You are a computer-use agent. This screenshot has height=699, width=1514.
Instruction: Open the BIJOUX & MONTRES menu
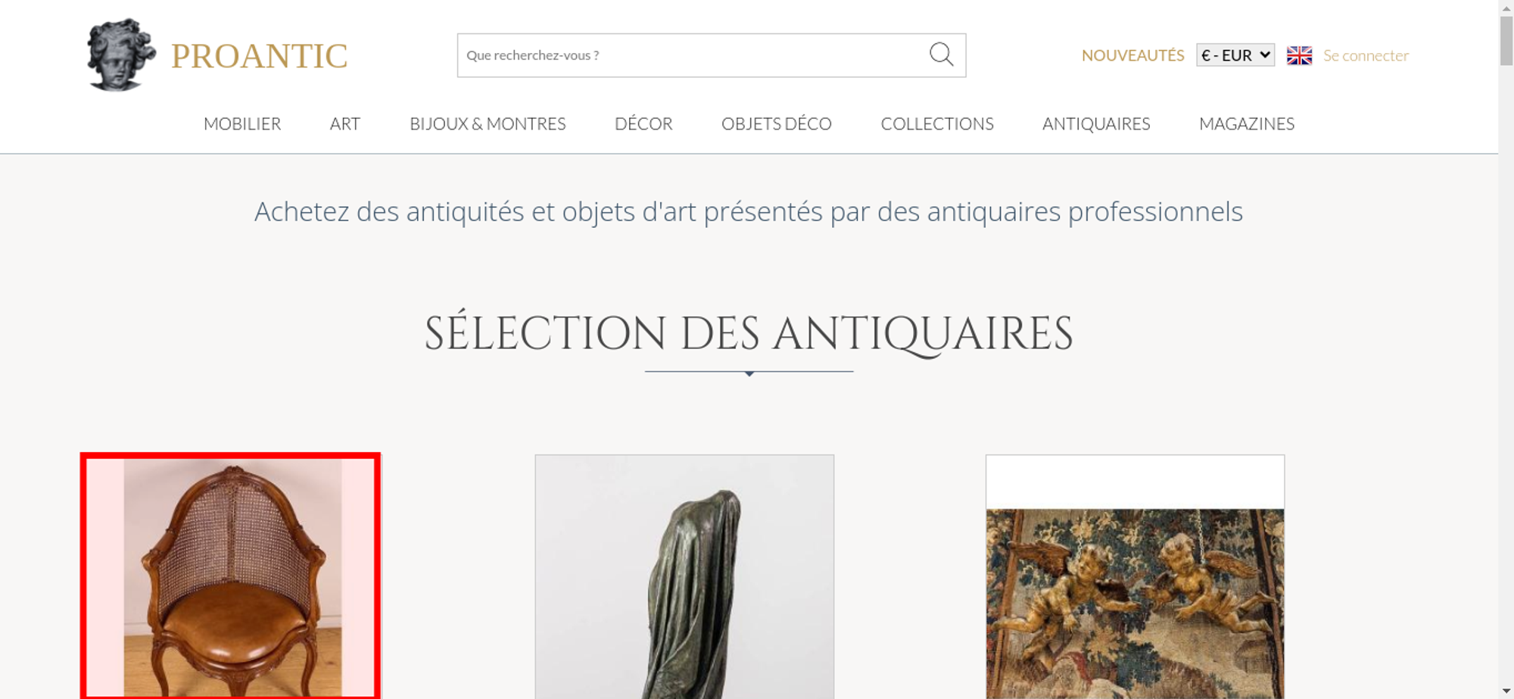[488, 123]
